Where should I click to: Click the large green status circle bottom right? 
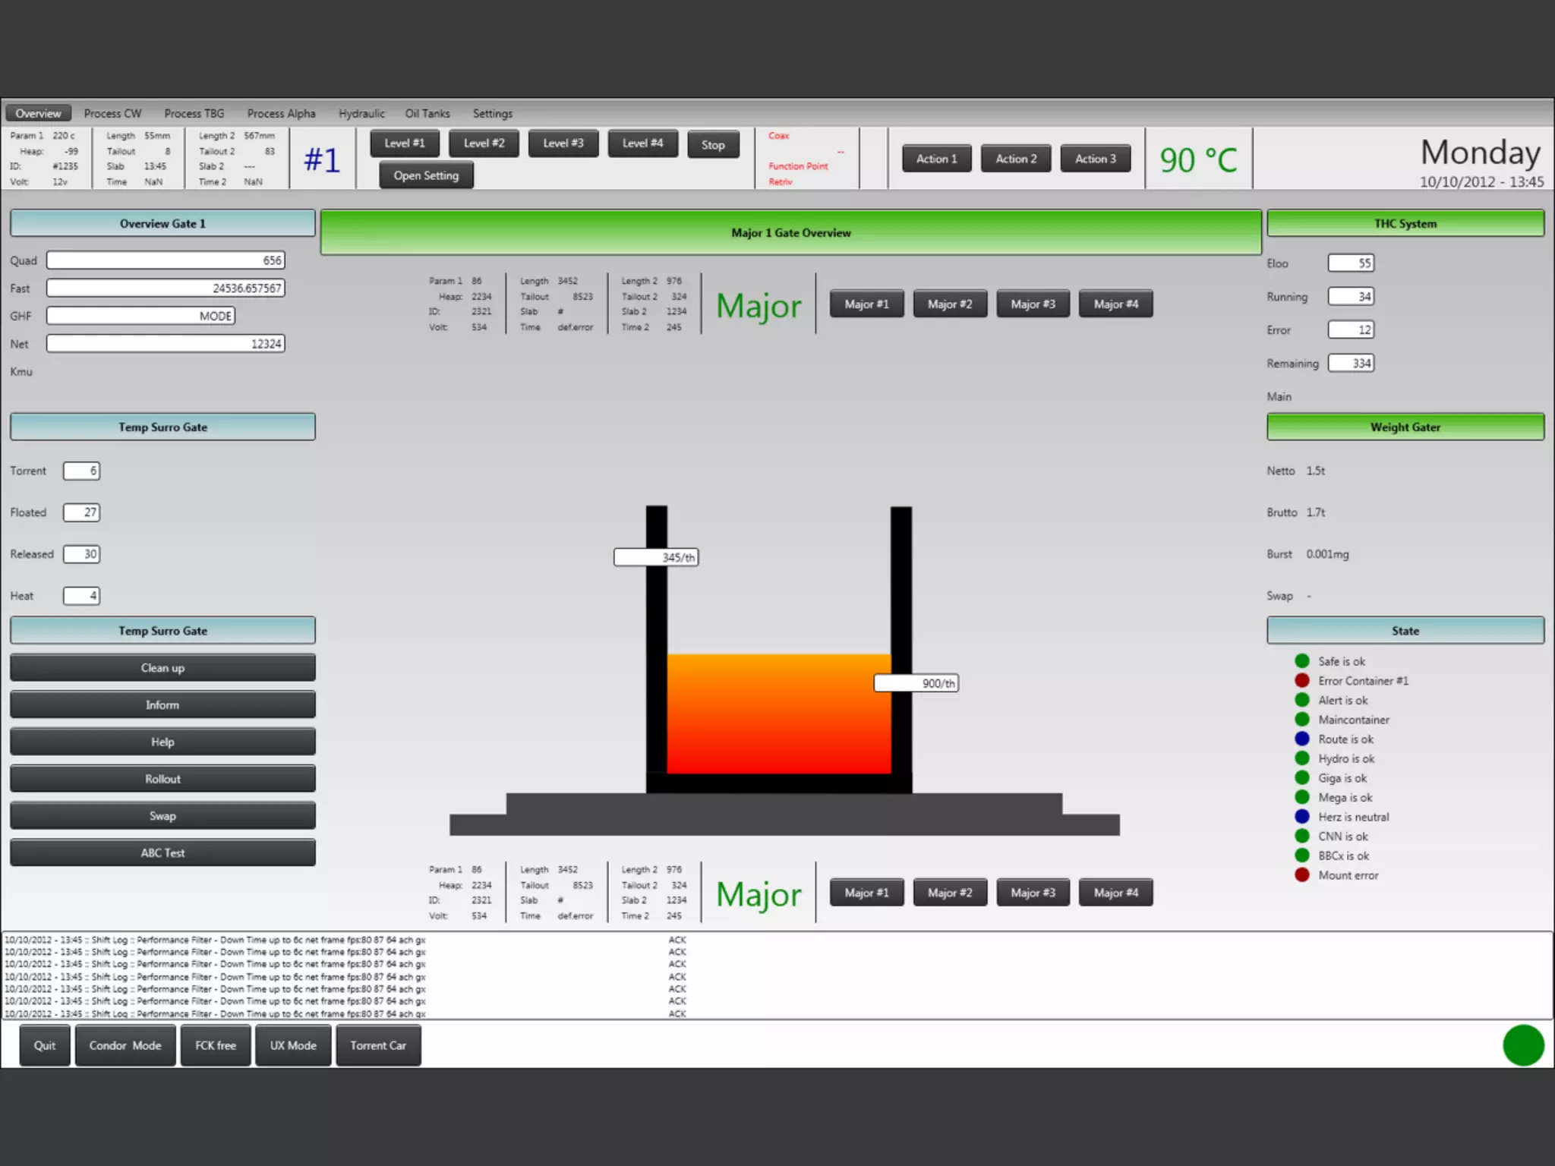[1523, 1045]
